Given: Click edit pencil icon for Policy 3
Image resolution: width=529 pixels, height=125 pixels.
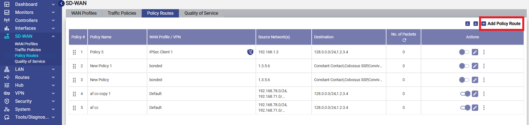Looking at the screenshot, I should point(475,52).
